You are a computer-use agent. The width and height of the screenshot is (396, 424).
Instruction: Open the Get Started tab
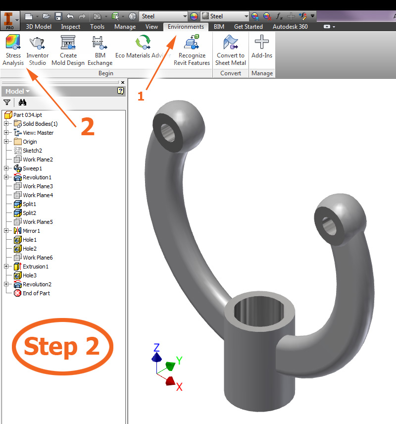(x=248, y=27)
